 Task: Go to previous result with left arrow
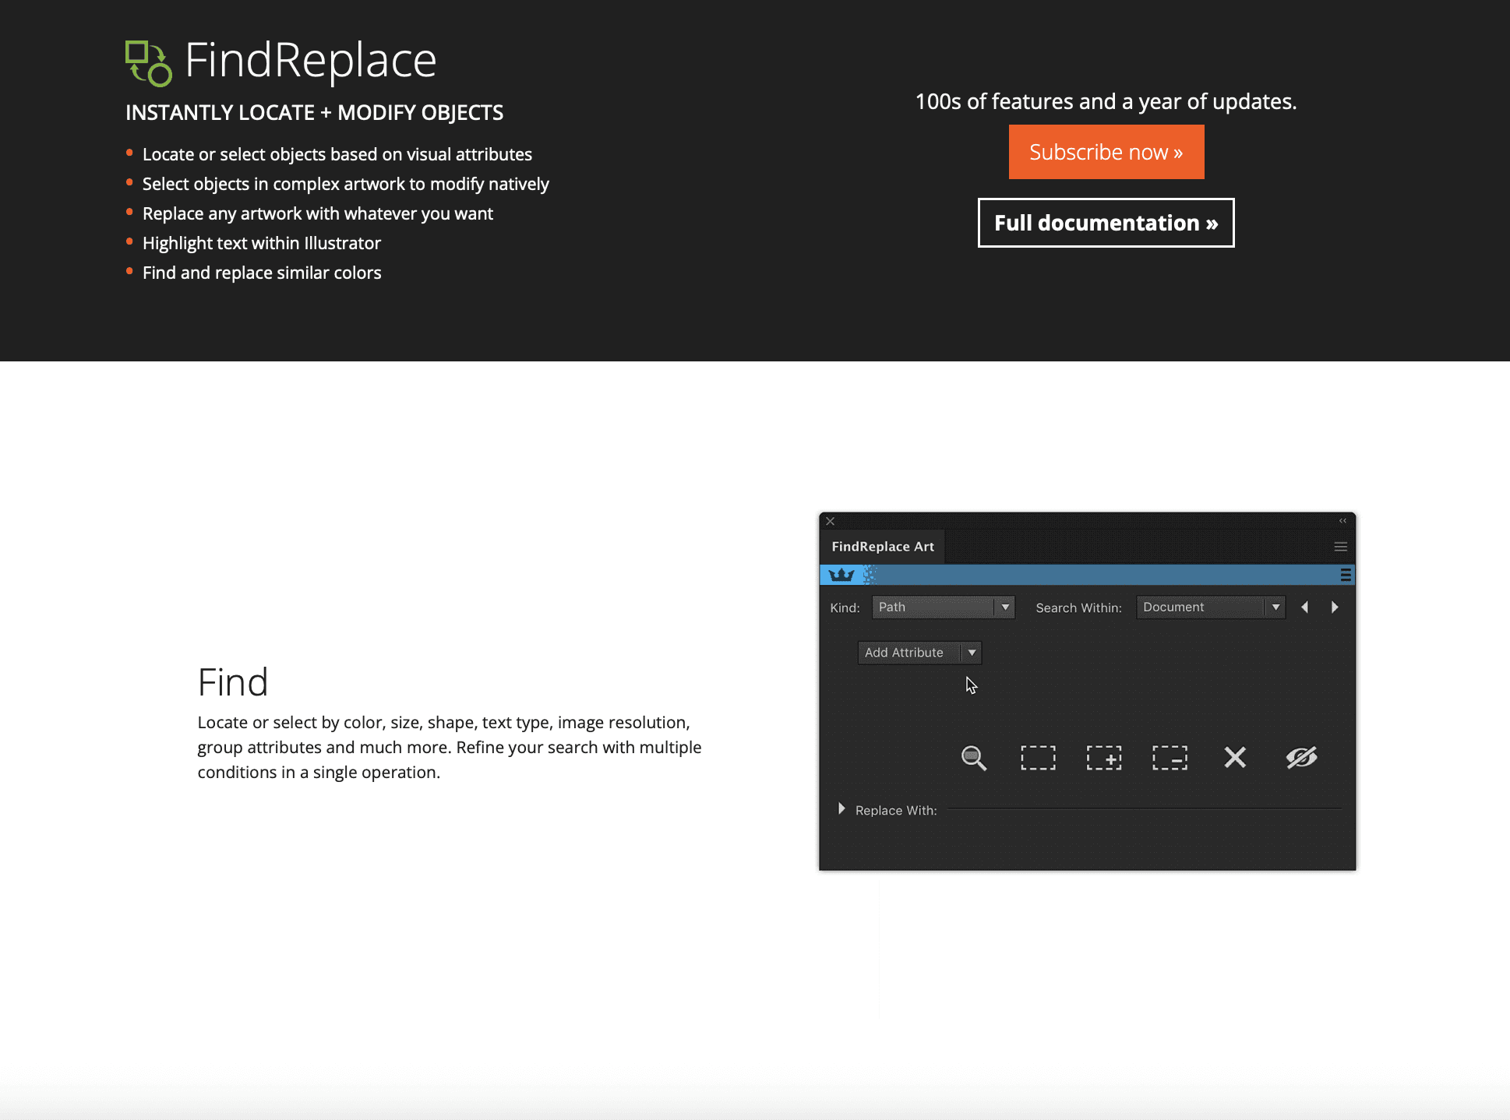1304,607
